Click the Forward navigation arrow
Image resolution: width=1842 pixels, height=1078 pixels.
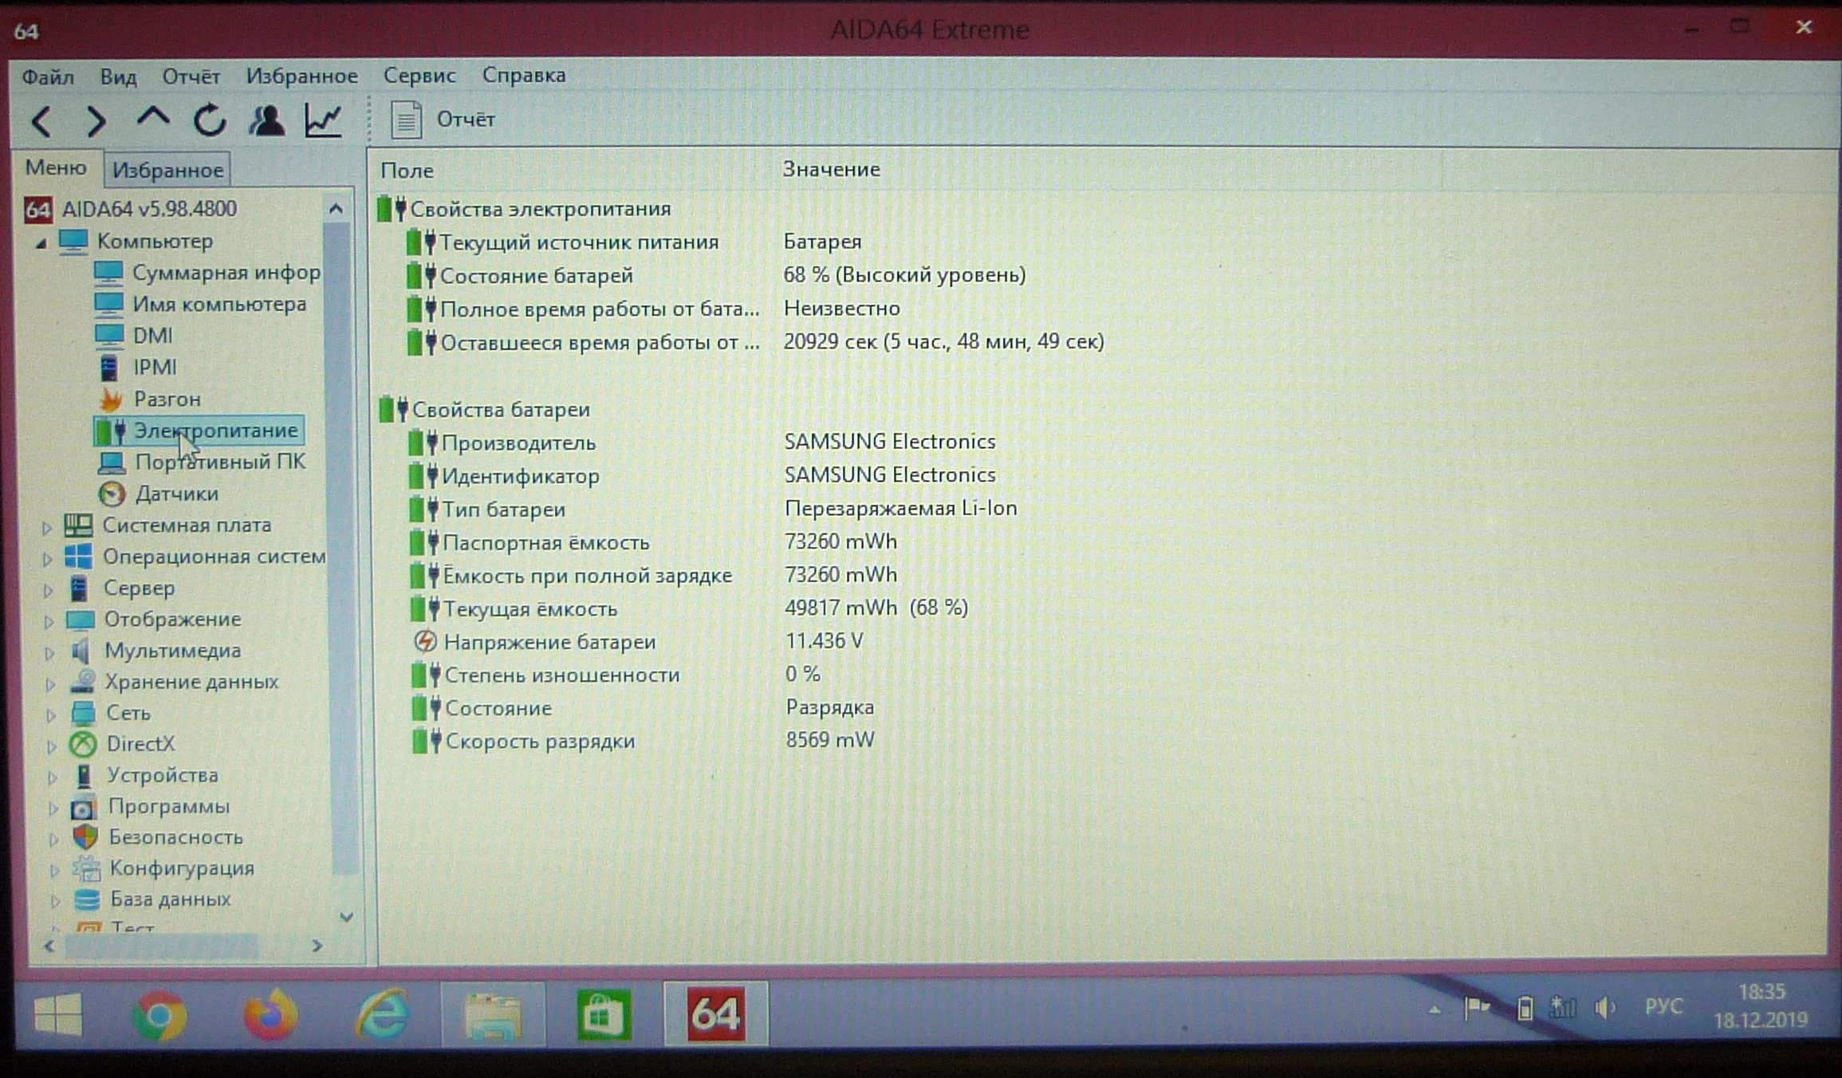click(96, 121)
